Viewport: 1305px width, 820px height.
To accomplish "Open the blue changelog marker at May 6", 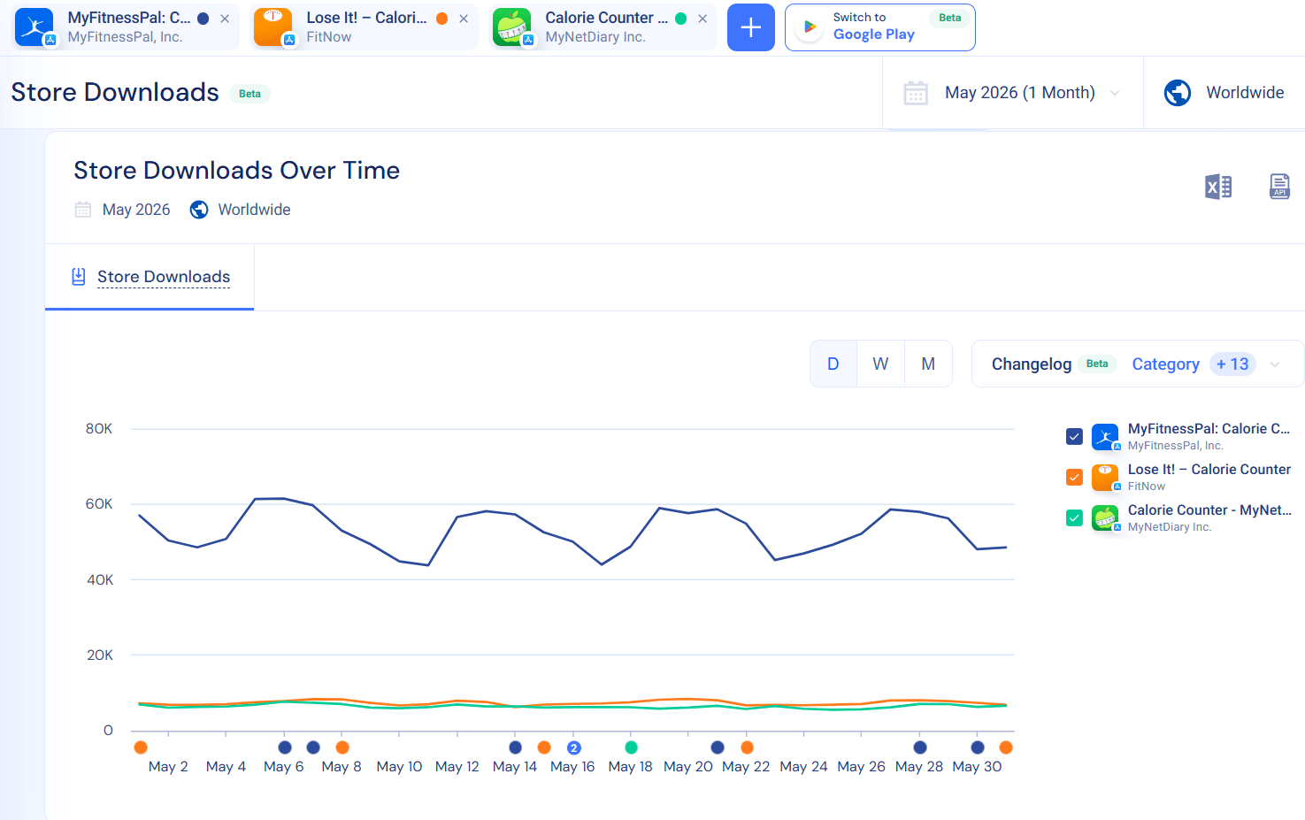I will pos(285,747).
